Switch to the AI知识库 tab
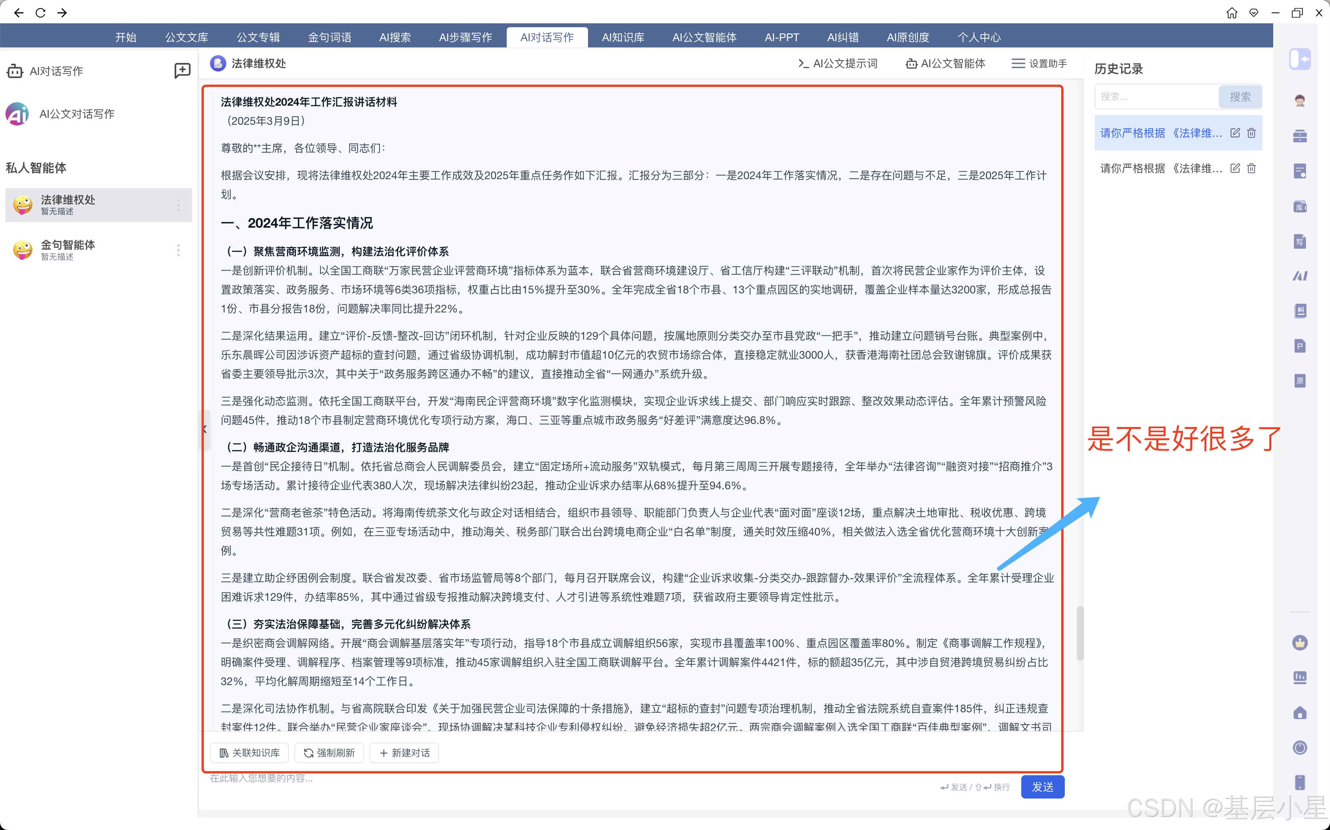The width and height of the screenshot is (1330, 830). point(623,37)
